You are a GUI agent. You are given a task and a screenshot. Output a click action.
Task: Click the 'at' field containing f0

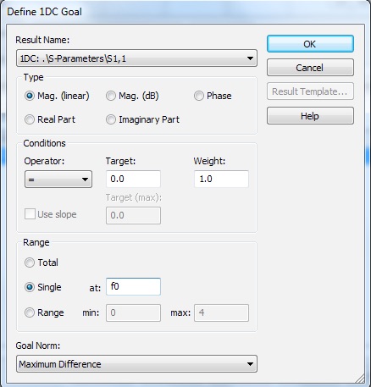coord(133,287)
